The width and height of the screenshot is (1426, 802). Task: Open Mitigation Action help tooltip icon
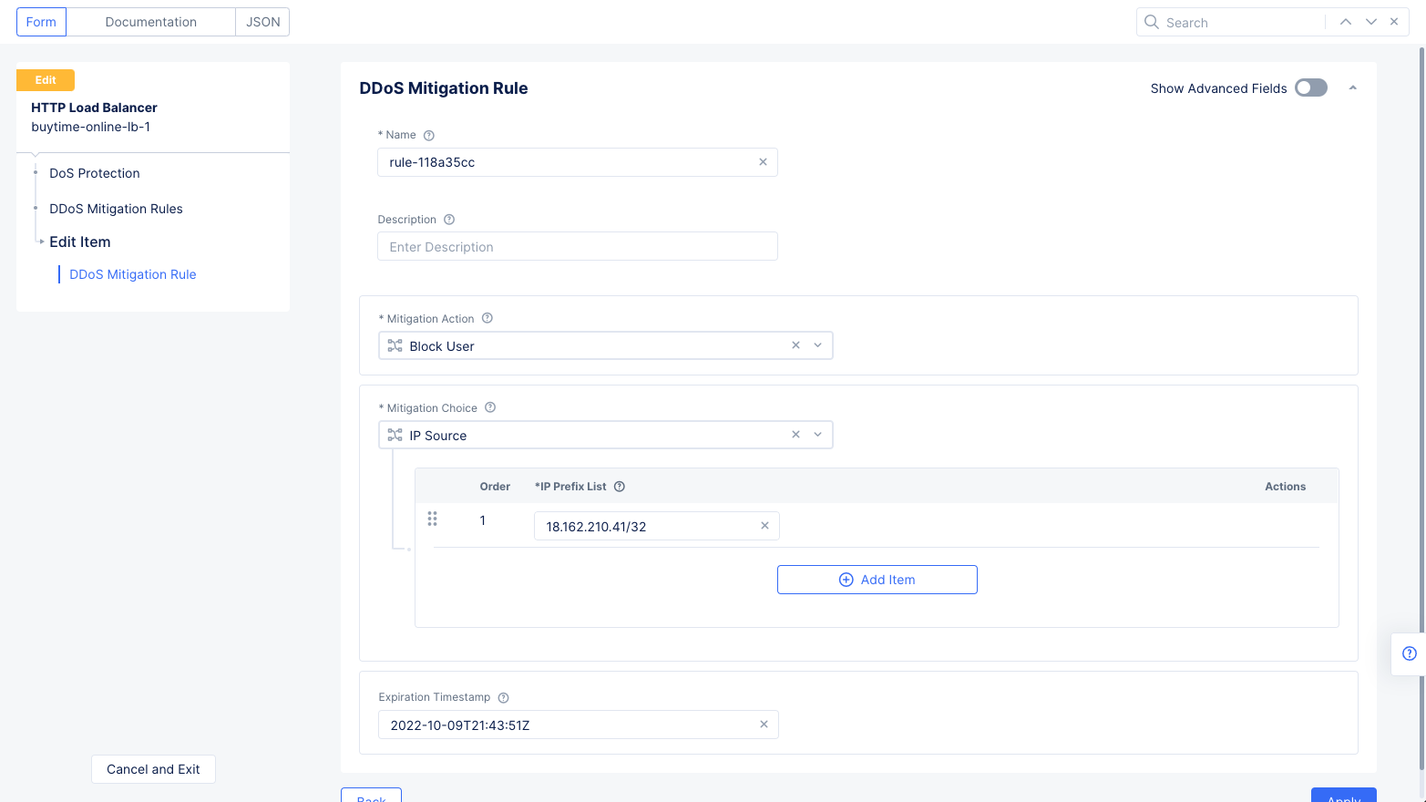(487, 318)
